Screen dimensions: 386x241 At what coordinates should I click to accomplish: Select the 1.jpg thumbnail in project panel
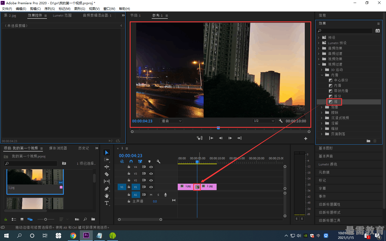click(x=35, y=182)
